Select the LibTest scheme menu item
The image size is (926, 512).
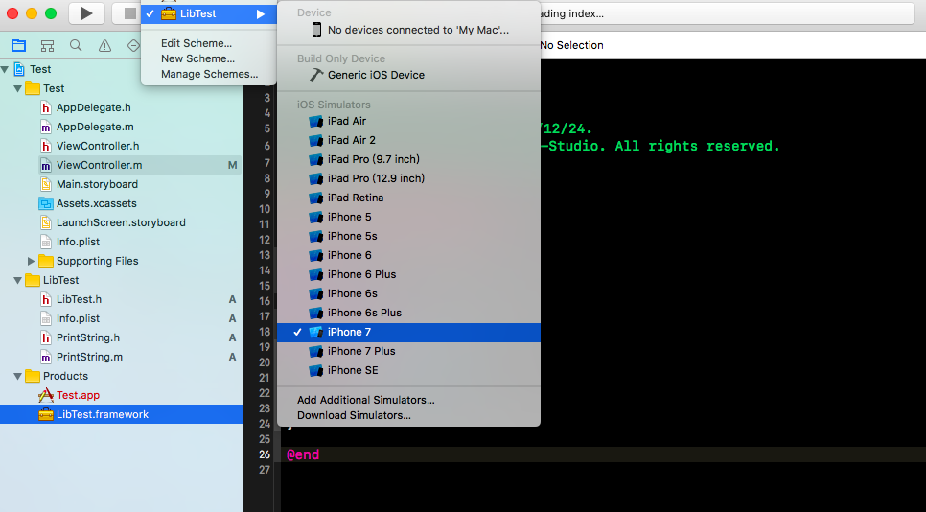[x=208, y=13]
